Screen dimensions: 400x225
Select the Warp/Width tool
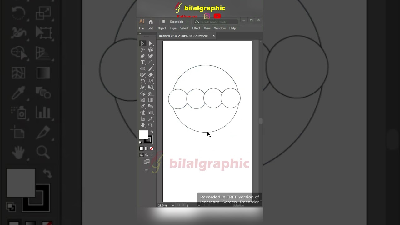[x=143, y=87]
